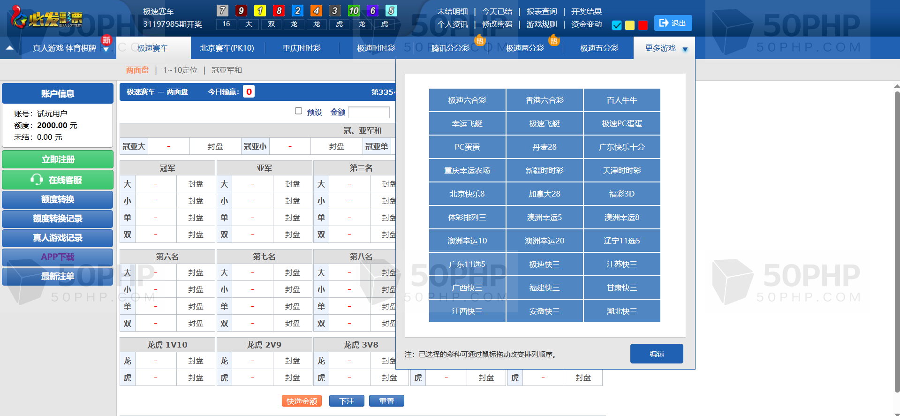
Task: Collapse the 更多游戏 dropdown arrow
Action: coord(685,49)
